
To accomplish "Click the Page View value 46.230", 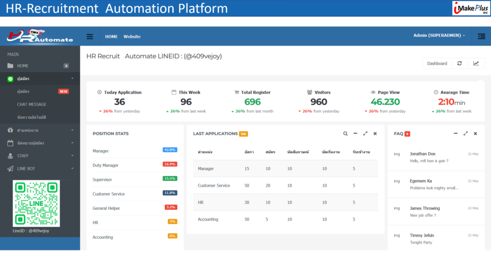I will tap(385, 102).
